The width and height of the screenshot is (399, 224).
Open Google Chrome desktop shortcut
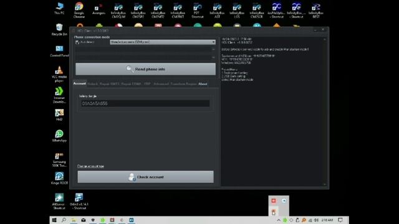coord(79,10)
